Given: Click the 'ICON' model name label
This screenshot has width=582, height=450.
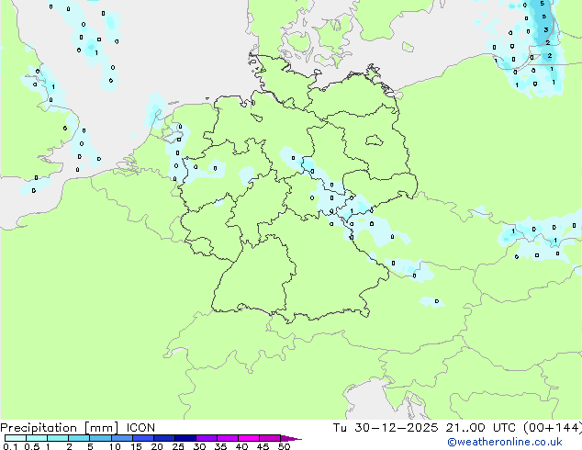Looking at the screenshot, I should tap(140, 428).
